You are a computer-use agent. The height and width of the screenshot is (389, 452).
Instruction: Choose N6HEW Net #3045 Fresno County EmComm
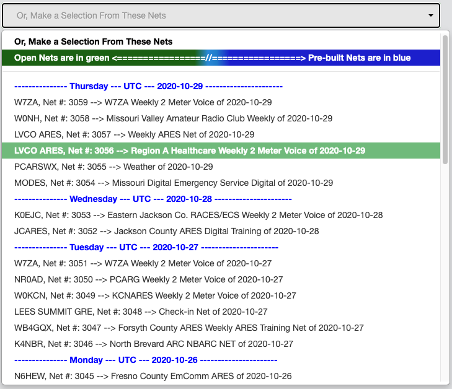(x=221, y=376)
